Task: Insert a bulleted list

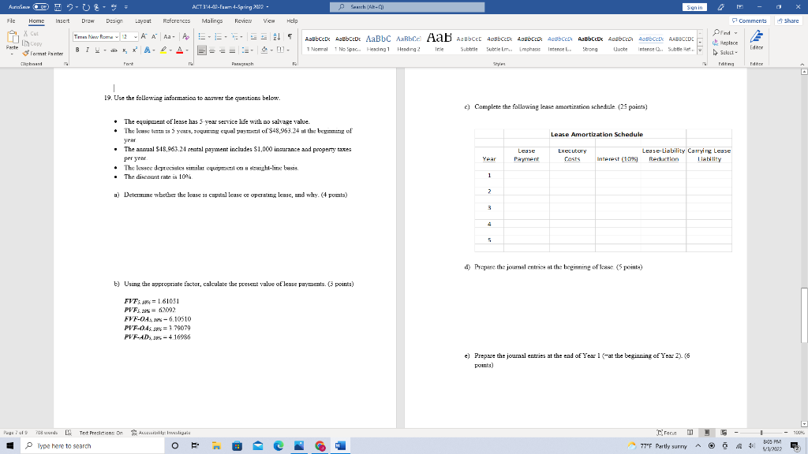Action: click(x=202, y=36)
